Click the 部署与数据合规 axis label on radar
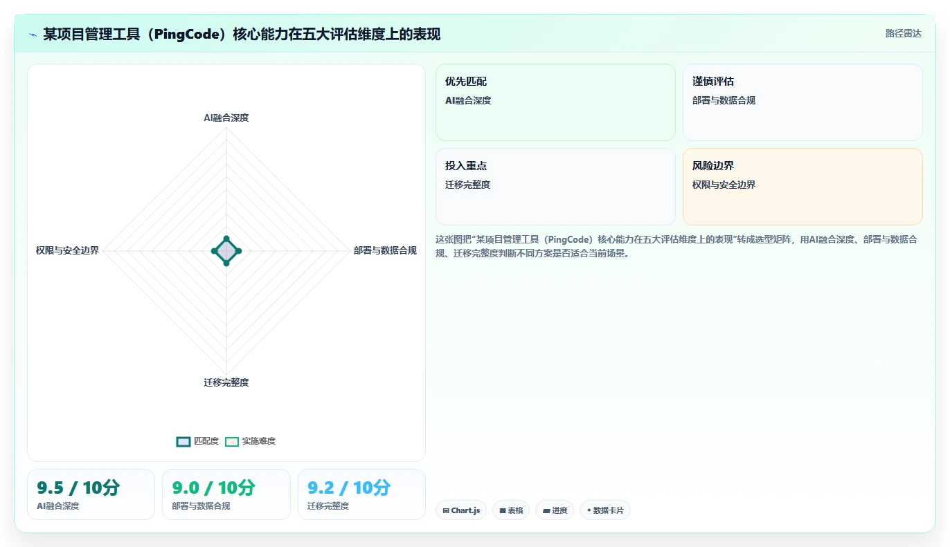Image resolution: width=950 pixels, height=547 pixels. click(385, 250)
